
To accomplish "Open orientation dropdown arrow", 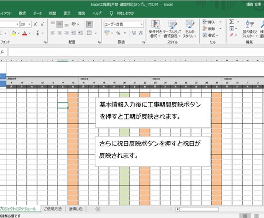I will pyautogui.click(x=78, y=24).
